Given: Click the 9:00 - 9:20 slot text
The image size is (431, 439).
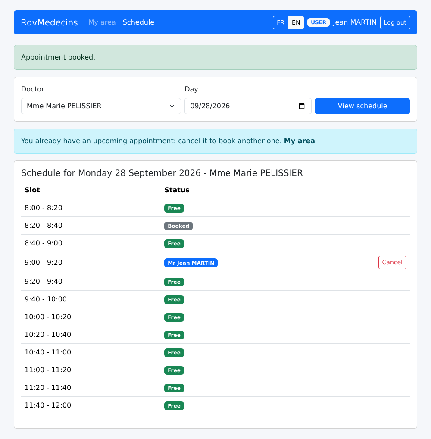Looking at the screenshot, I should [x=44, y=262].
